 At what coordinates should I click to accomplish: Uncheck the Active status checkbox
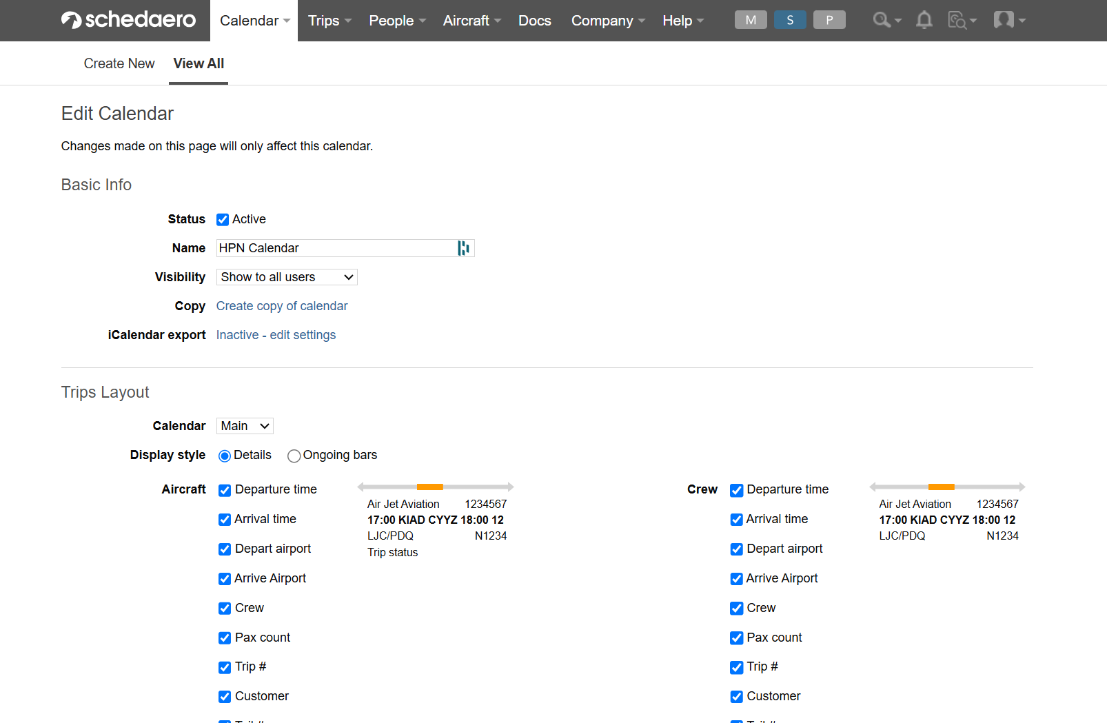coord(222,219)
